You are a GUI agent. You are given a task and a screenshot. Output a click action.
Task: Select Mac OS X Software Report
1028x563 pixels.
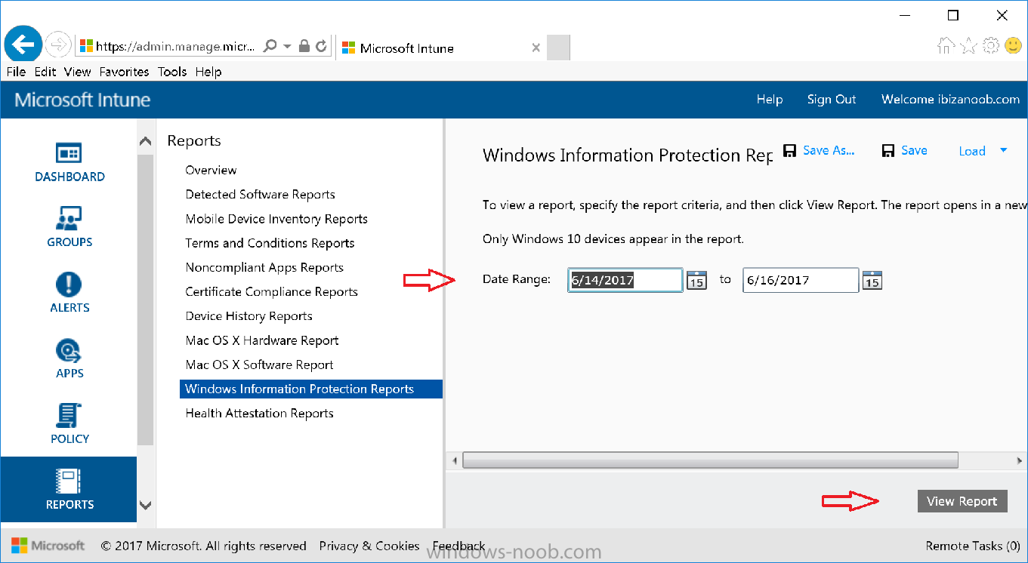(260, 365)
